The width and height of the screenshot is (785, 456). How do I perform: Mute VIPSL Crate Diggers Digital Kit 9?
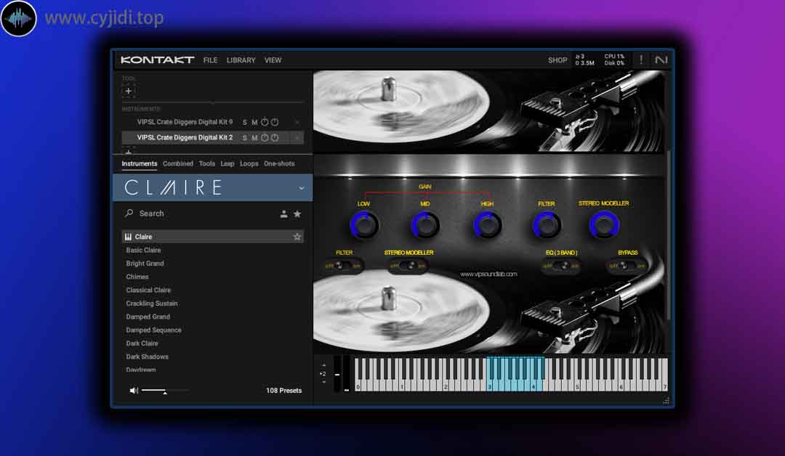(254, 123)
